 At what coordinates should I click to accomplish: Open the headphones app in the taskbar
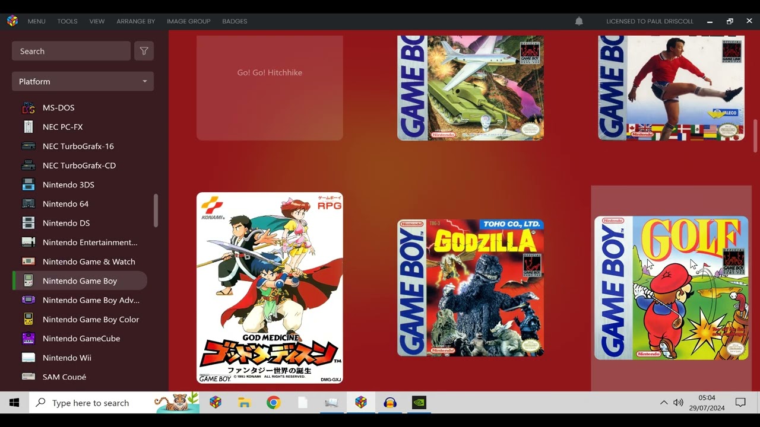390,403
